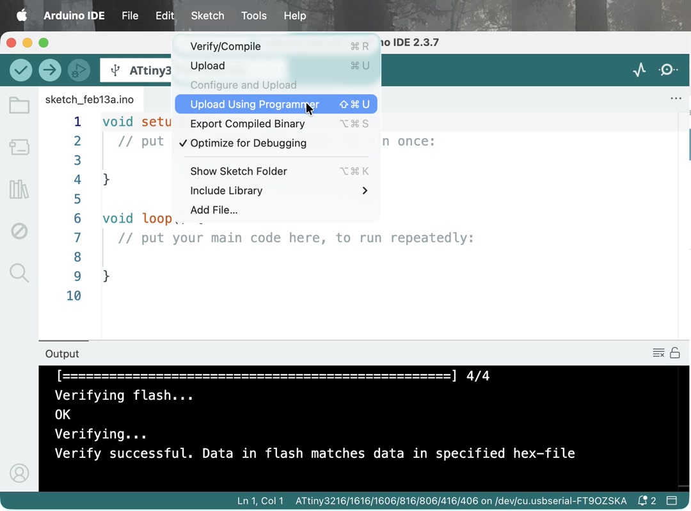This screenshot has height=511, width=691.
Task: Click the 'put your main code here' comment
Action: (296, 238)
